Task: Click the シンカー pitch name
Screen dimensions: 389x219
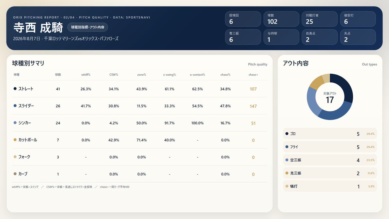Action: [x=25, y=123]
